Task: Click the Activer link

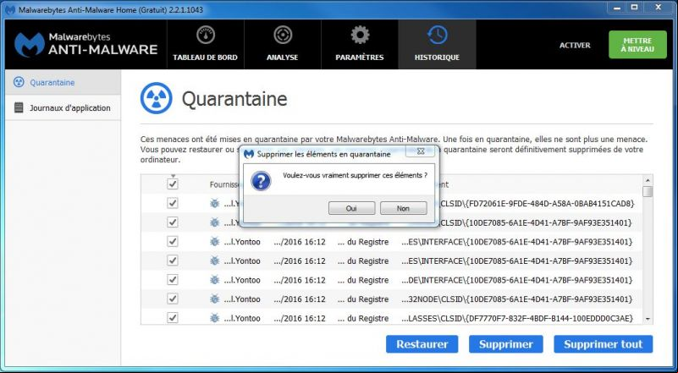Action: coord(575,45)
